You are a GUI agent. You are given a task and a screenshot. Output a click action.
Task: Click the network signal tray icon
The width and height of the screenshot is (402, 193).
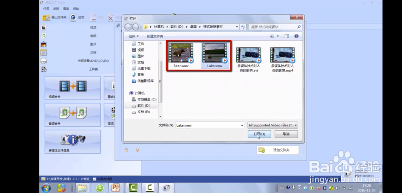(351, 188)
